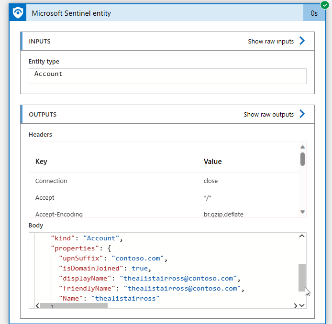Open Show raw inputs
This screenshot has height=324, width=332.
click(x=271, y=42)
